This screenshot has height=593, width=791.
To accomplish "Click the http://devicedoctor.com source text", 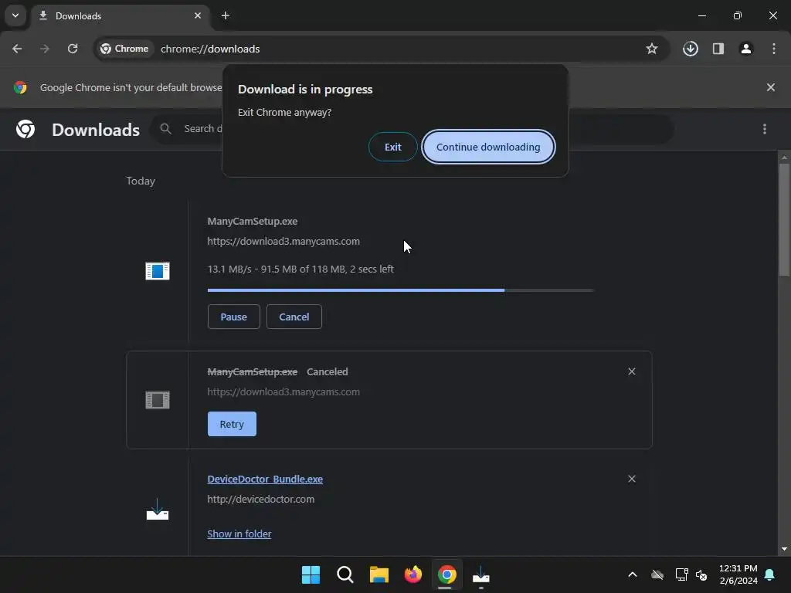I will [x=261, y=500].
